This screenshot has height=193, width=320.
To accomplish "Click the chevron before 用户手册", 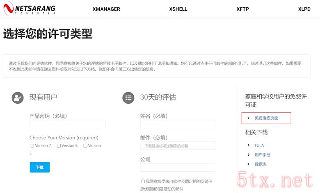I will (248, 154).
